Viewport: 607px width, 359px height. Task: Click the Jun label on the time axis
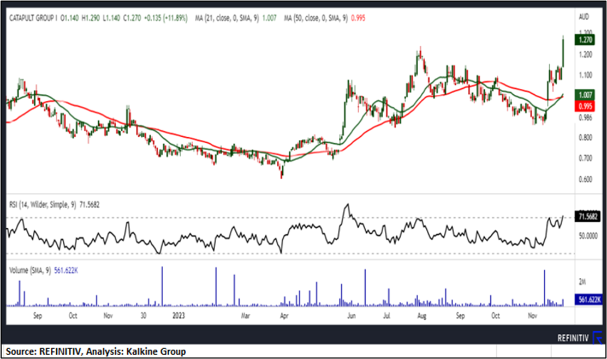coord(351,316)
